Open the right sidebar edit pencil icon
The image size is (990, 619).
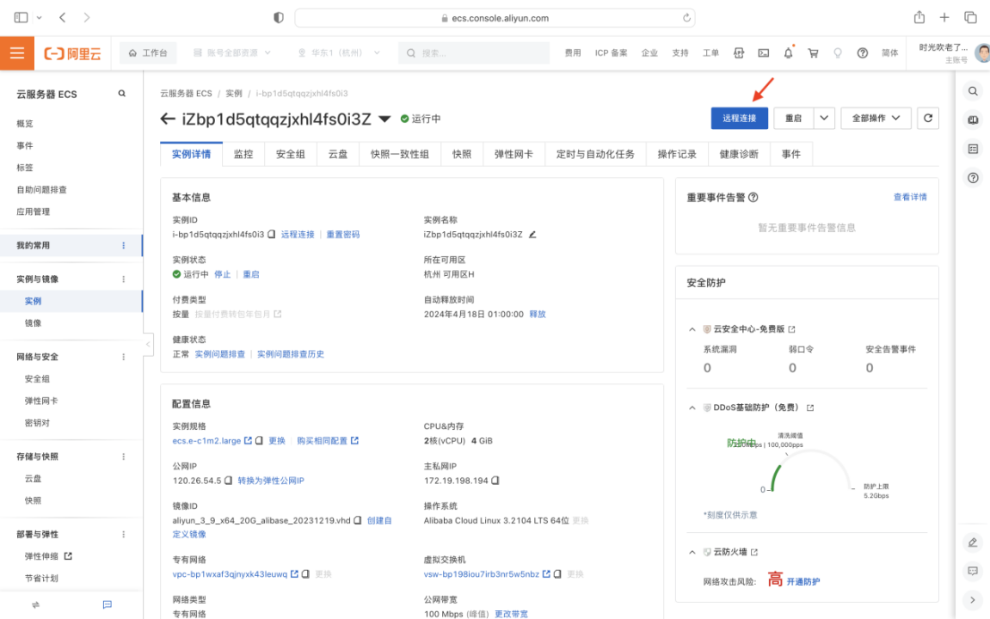(x=973, y=542)
